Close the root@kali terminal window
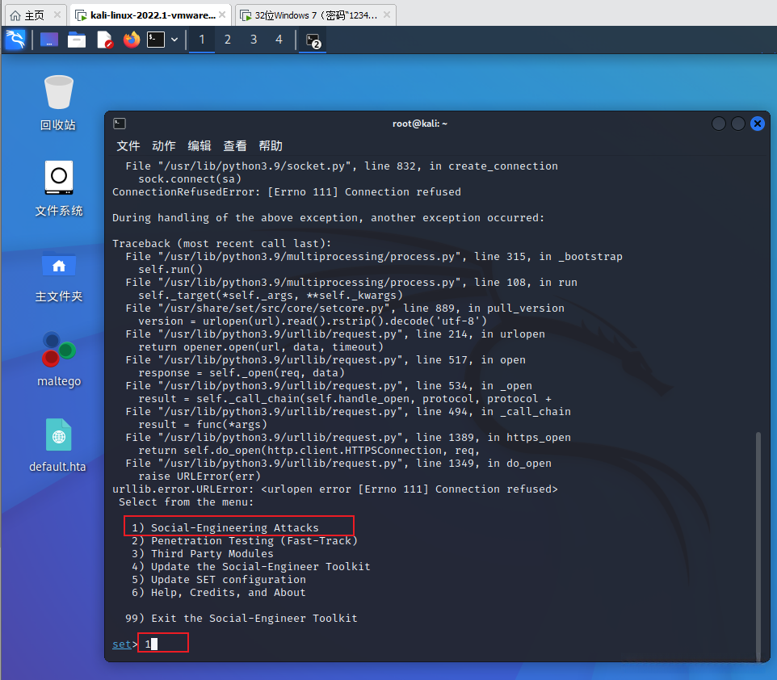 (757, 124)
